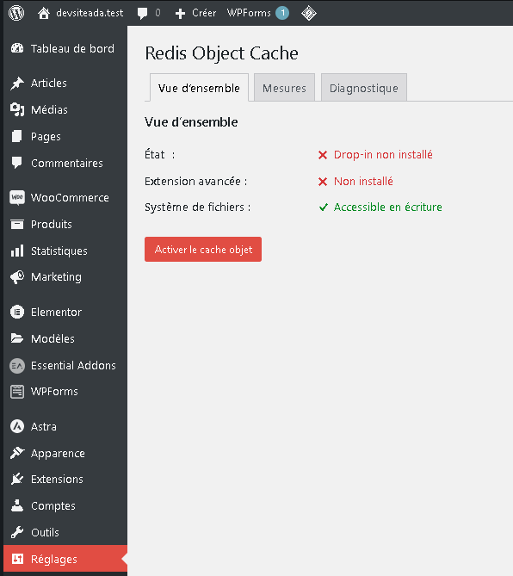Image resolution: width=513 pixels, height=576 pixels.
Task: Click the Elementor circle icon
Action: (x=17, y=312)
